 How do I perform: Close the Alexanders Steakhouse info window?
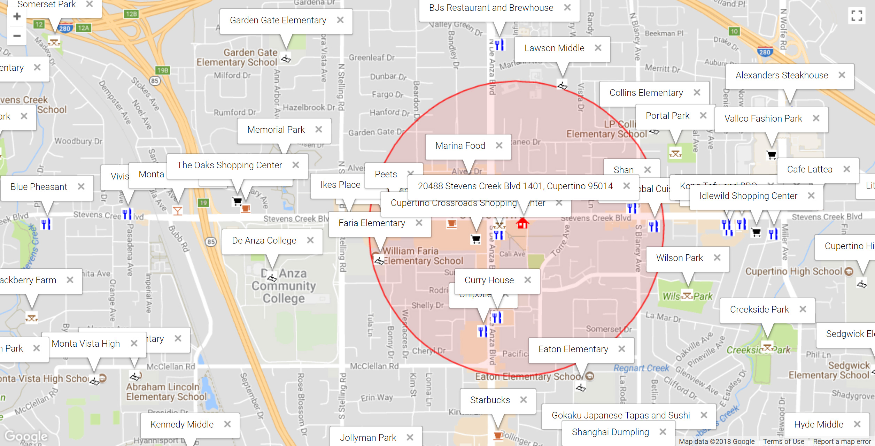pos(842,75)
